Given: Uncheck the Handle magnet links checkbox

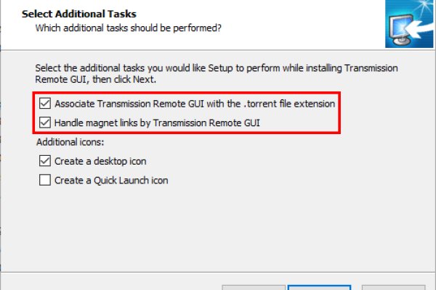Looking at the screenshot, I should coord(44,123).
